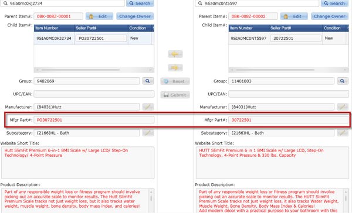The width and height of the screenshot is (352, 213).
Task: Click New condition cell in right grid
Action: pyautogui.click(x=334, y=38)
